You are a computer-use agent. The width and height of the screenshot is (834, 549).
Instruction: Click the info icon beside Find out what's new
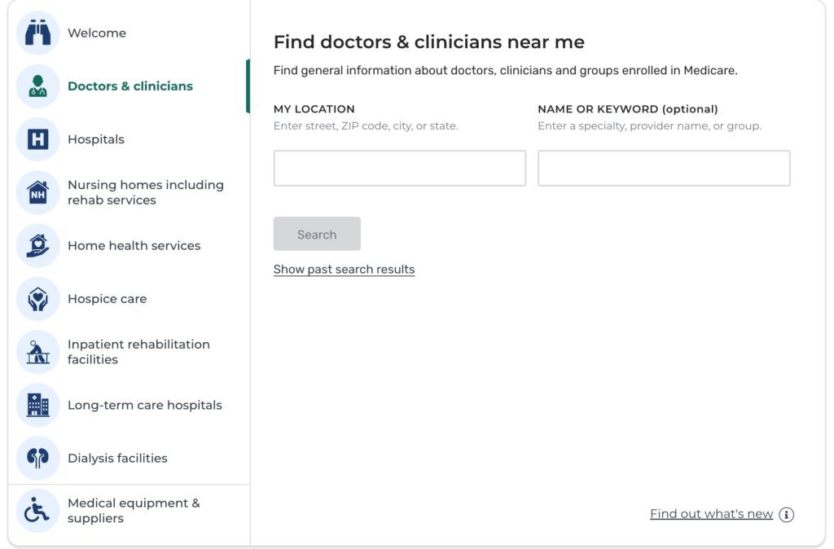(x=785, y=514)
